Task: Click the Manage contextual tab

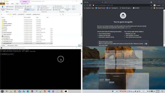Action: 25,2
